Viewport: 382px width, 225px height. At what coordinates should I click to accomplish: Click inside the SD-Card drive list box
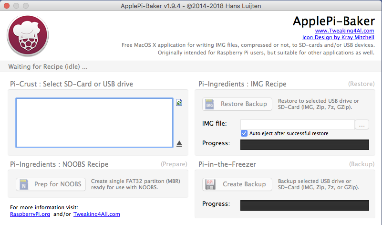94,123
